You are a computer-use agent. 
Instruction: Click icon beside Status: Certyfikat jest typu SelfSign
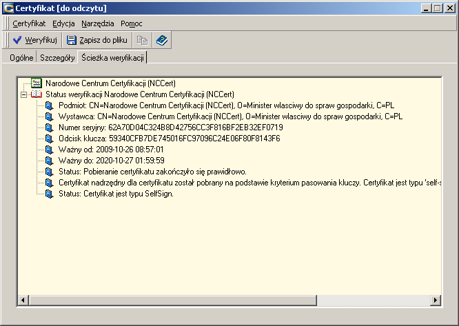pos(50,194)
